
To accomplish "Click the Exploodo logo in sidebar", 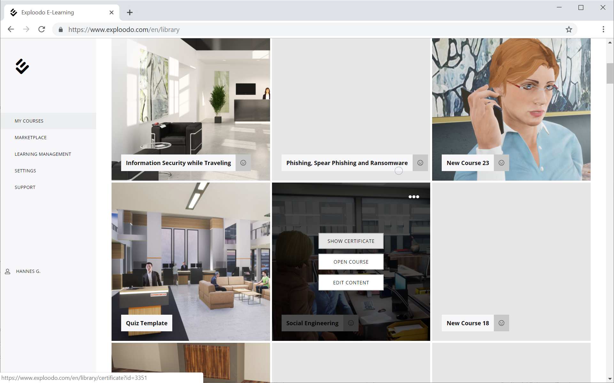I will pyautogui.click(x=22, y=66).
